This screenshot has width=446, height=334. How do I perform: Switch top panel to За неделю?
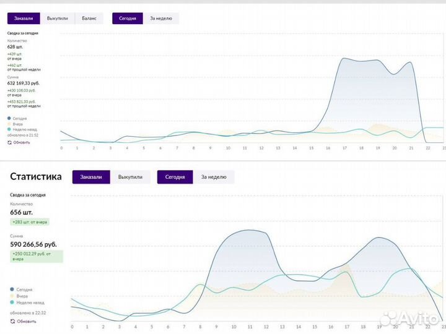pyautogui.click(x=161, y=19)
